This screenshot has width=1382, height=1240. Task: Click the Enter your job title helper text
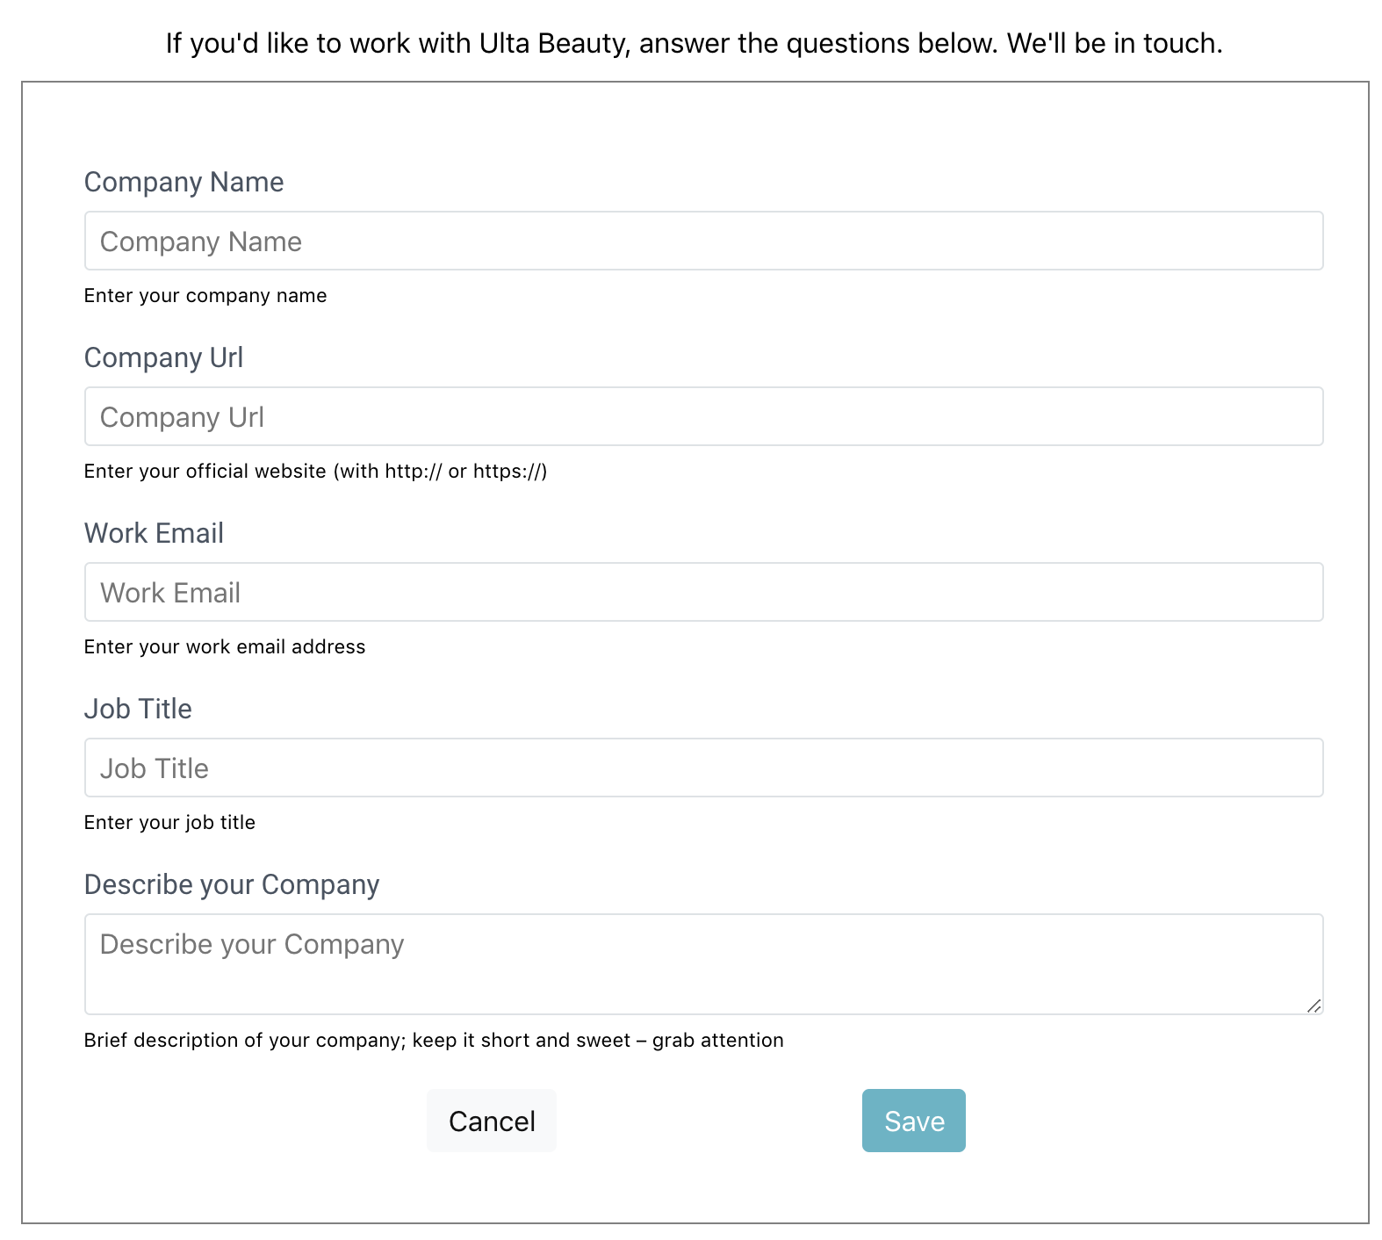(x=169, y=822)
